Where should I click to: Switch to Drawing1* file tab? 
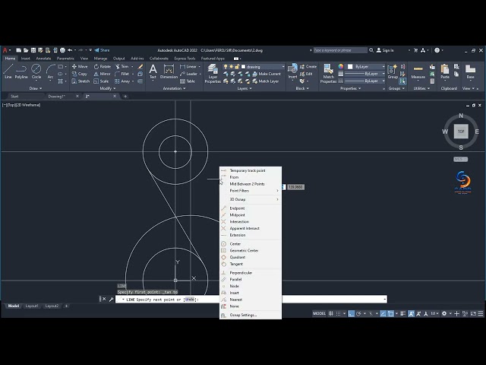56,97
